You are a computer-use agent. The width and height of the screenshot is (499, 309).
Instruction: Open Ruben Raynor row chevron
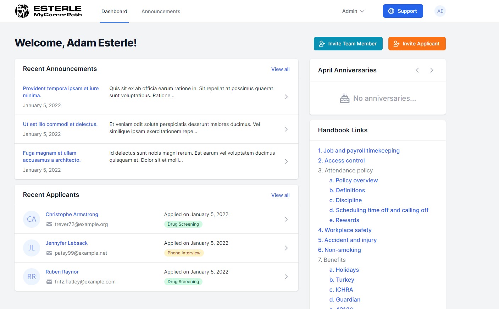pos(286,277)
